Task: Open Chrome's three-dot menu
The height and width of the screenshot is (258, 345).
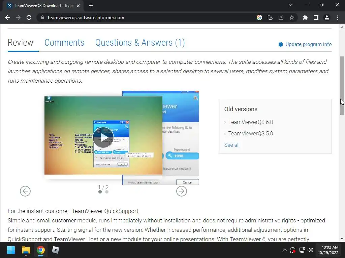Action: coord(338,17)
